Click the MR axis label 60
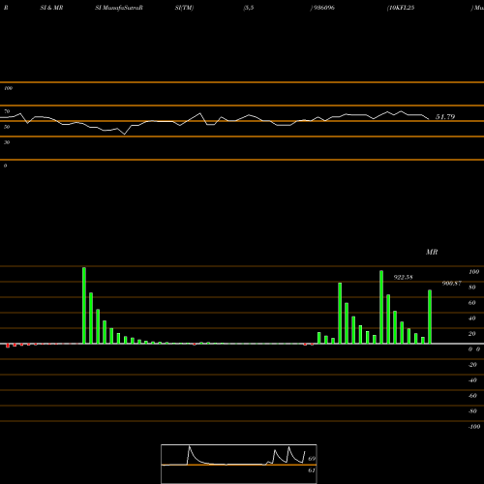Image resolution: width=484 pixels, height=484 pixels. (x=472, y=303)
